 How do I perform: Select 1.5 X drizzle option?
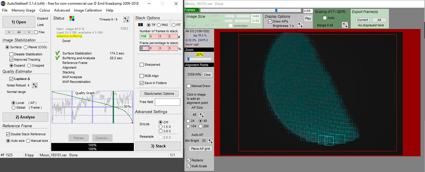pos(161,127)
